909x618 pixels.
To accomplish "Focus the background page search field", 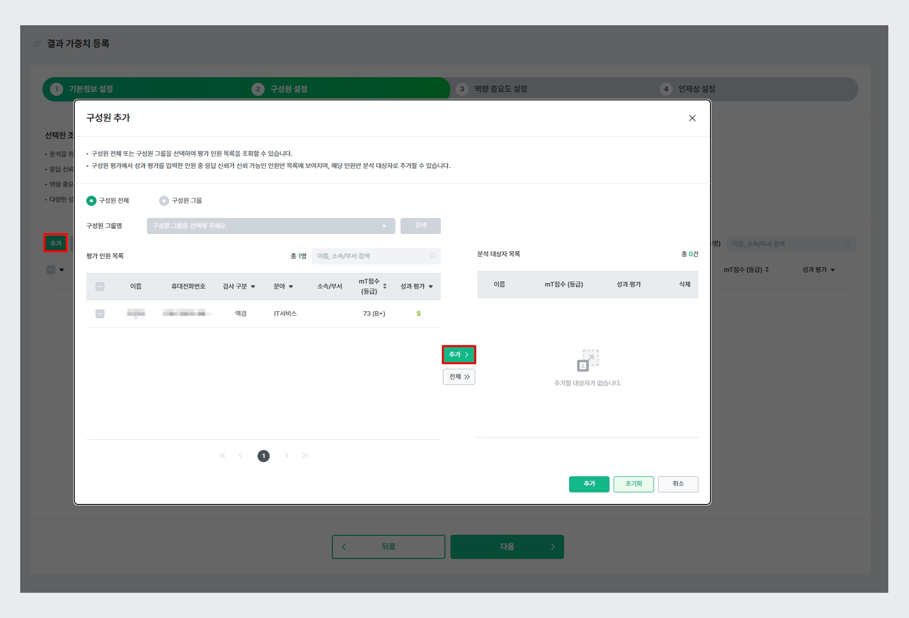I will [x=791, y=244].
